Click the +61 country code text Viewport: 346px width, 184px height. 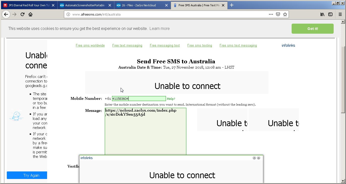108,99
